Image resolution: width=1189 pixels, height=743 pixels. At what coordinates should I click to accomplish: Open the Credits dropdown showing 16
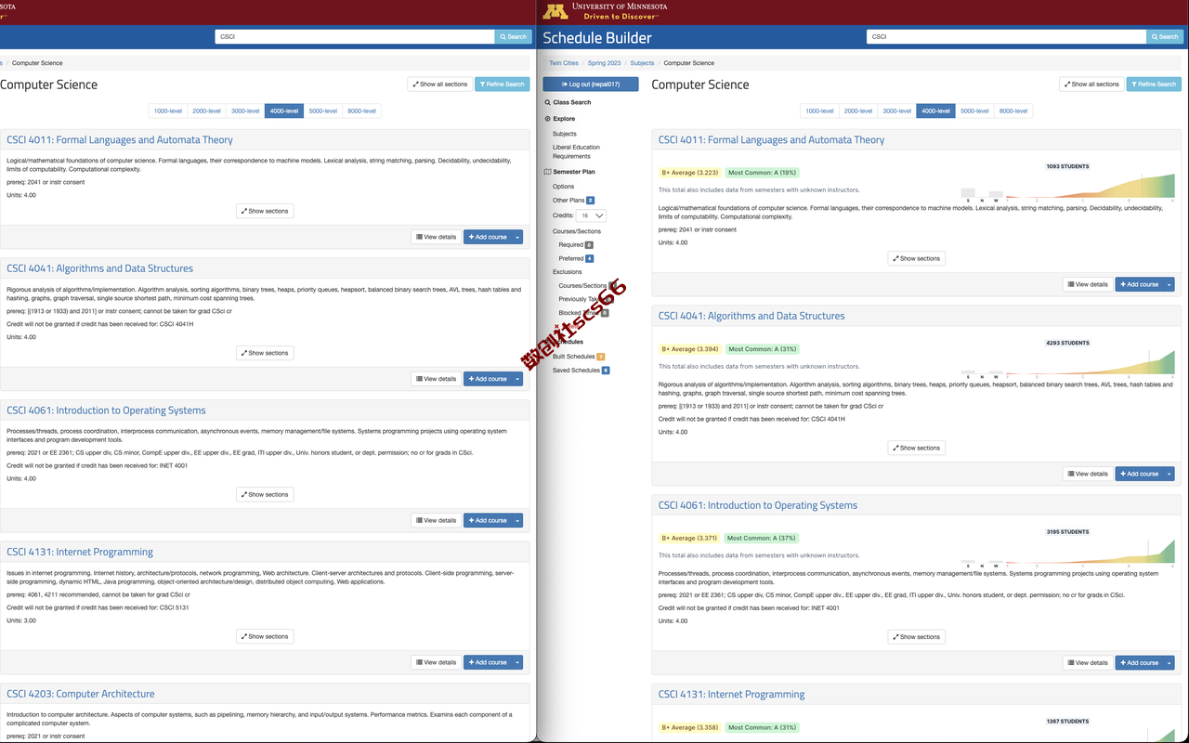point(592,215)
